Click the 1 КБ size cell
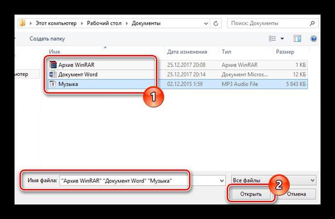 [x=300, y=65]
